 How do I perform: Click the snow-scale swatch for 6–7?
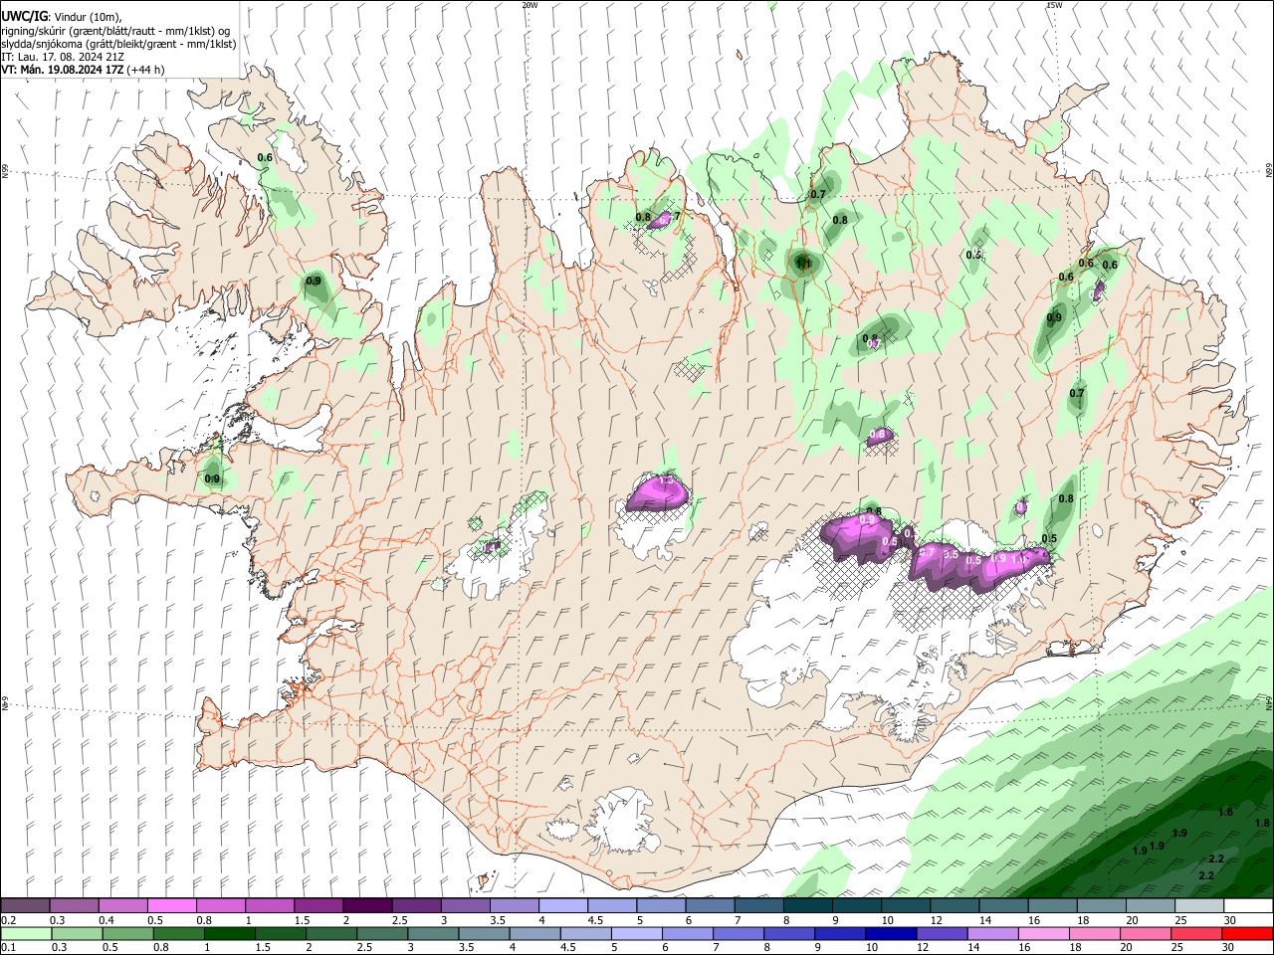[x=710, y=906]
